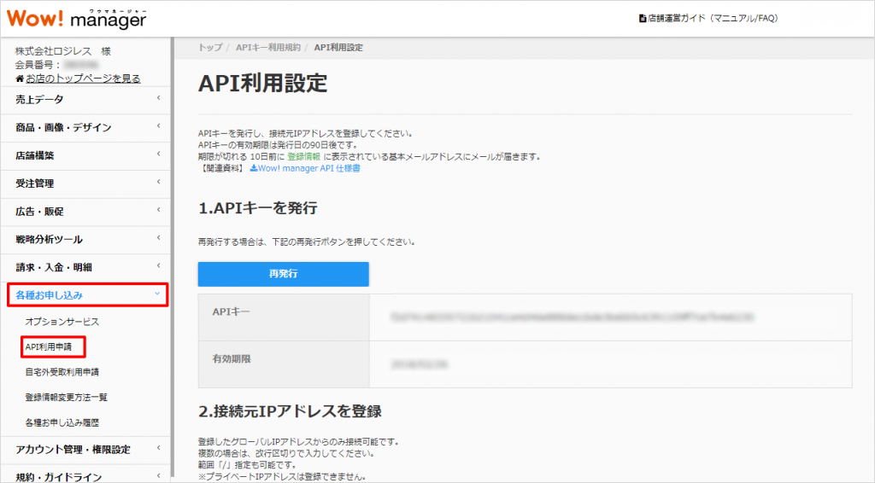Go to トップ in breadcrumb

210,48
